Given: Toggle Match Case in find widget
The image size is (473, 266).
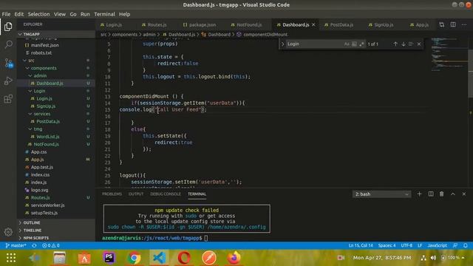Looking at the screenshot, I should (x=347, y=44).
